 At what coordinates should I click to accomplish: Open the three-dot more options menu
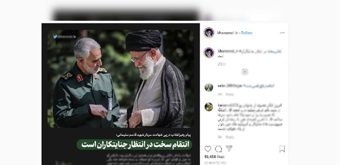coord(282,33)
